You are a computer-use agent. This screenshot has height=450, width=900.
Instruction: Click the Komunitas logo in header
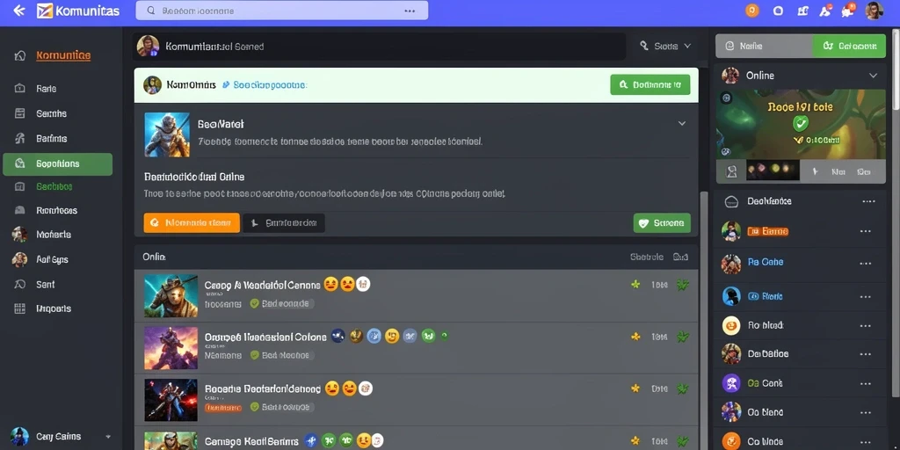coord(78,11)
